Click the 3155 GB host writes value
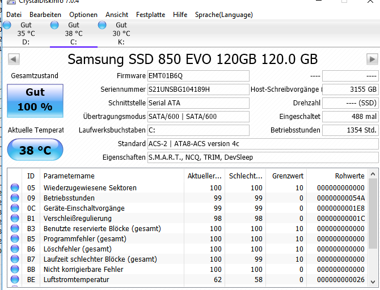This screenshot has width=380, height=290. [350, 89]
